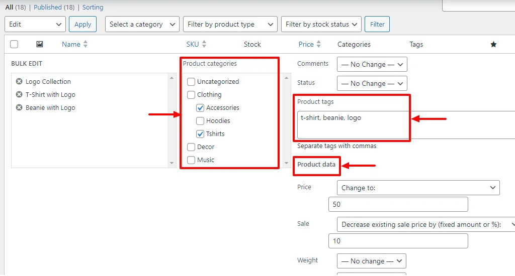Open the Edit bulk actions dropdown

tap(35, 24)
